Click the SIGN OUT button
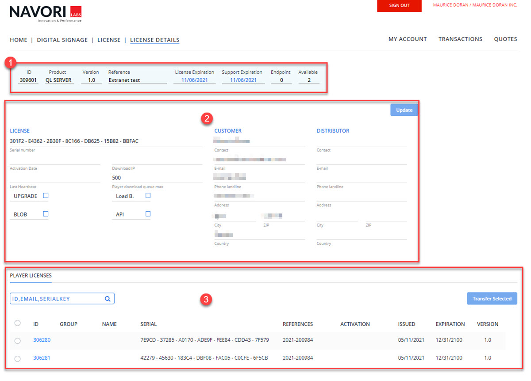531x381 pixels. (399, 6)
